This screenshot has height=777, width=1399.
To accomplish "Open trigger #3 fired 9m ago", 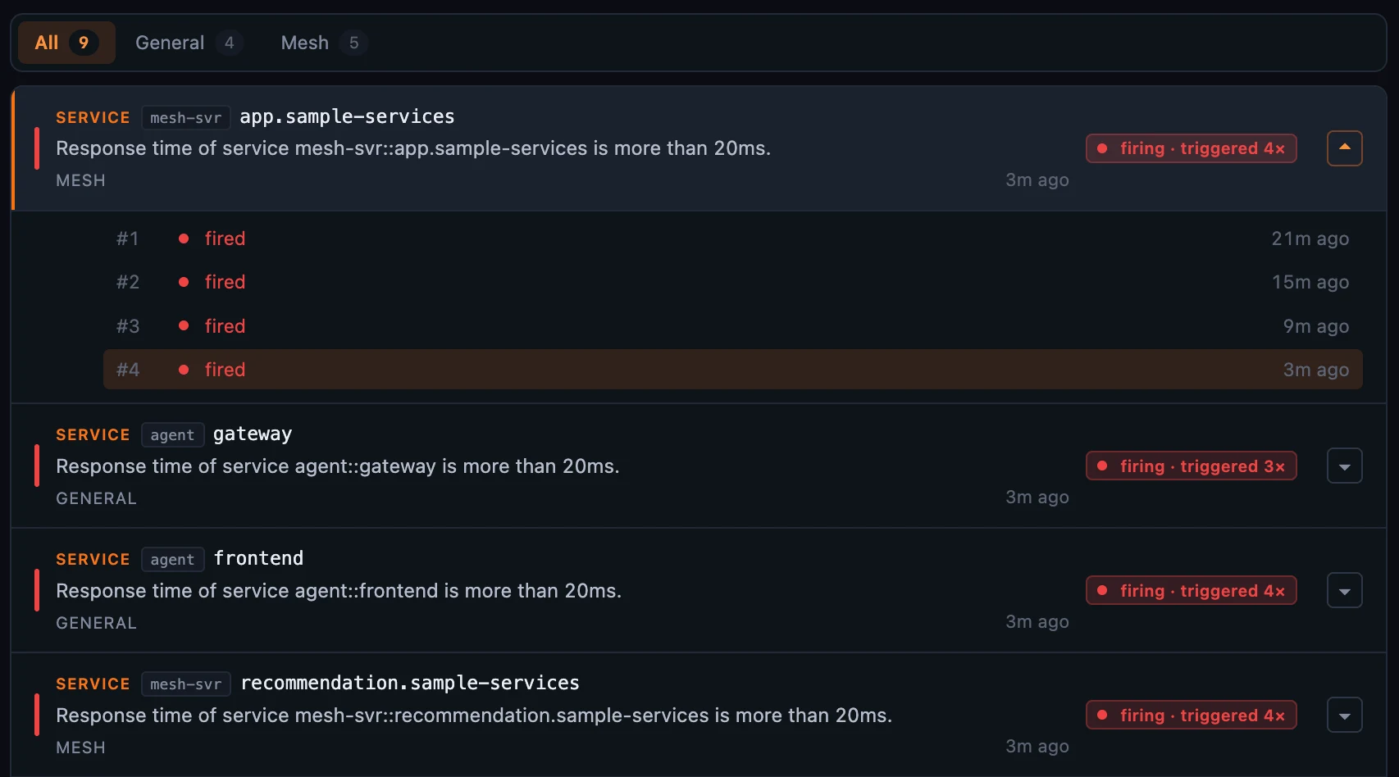I will click(732, 326).
